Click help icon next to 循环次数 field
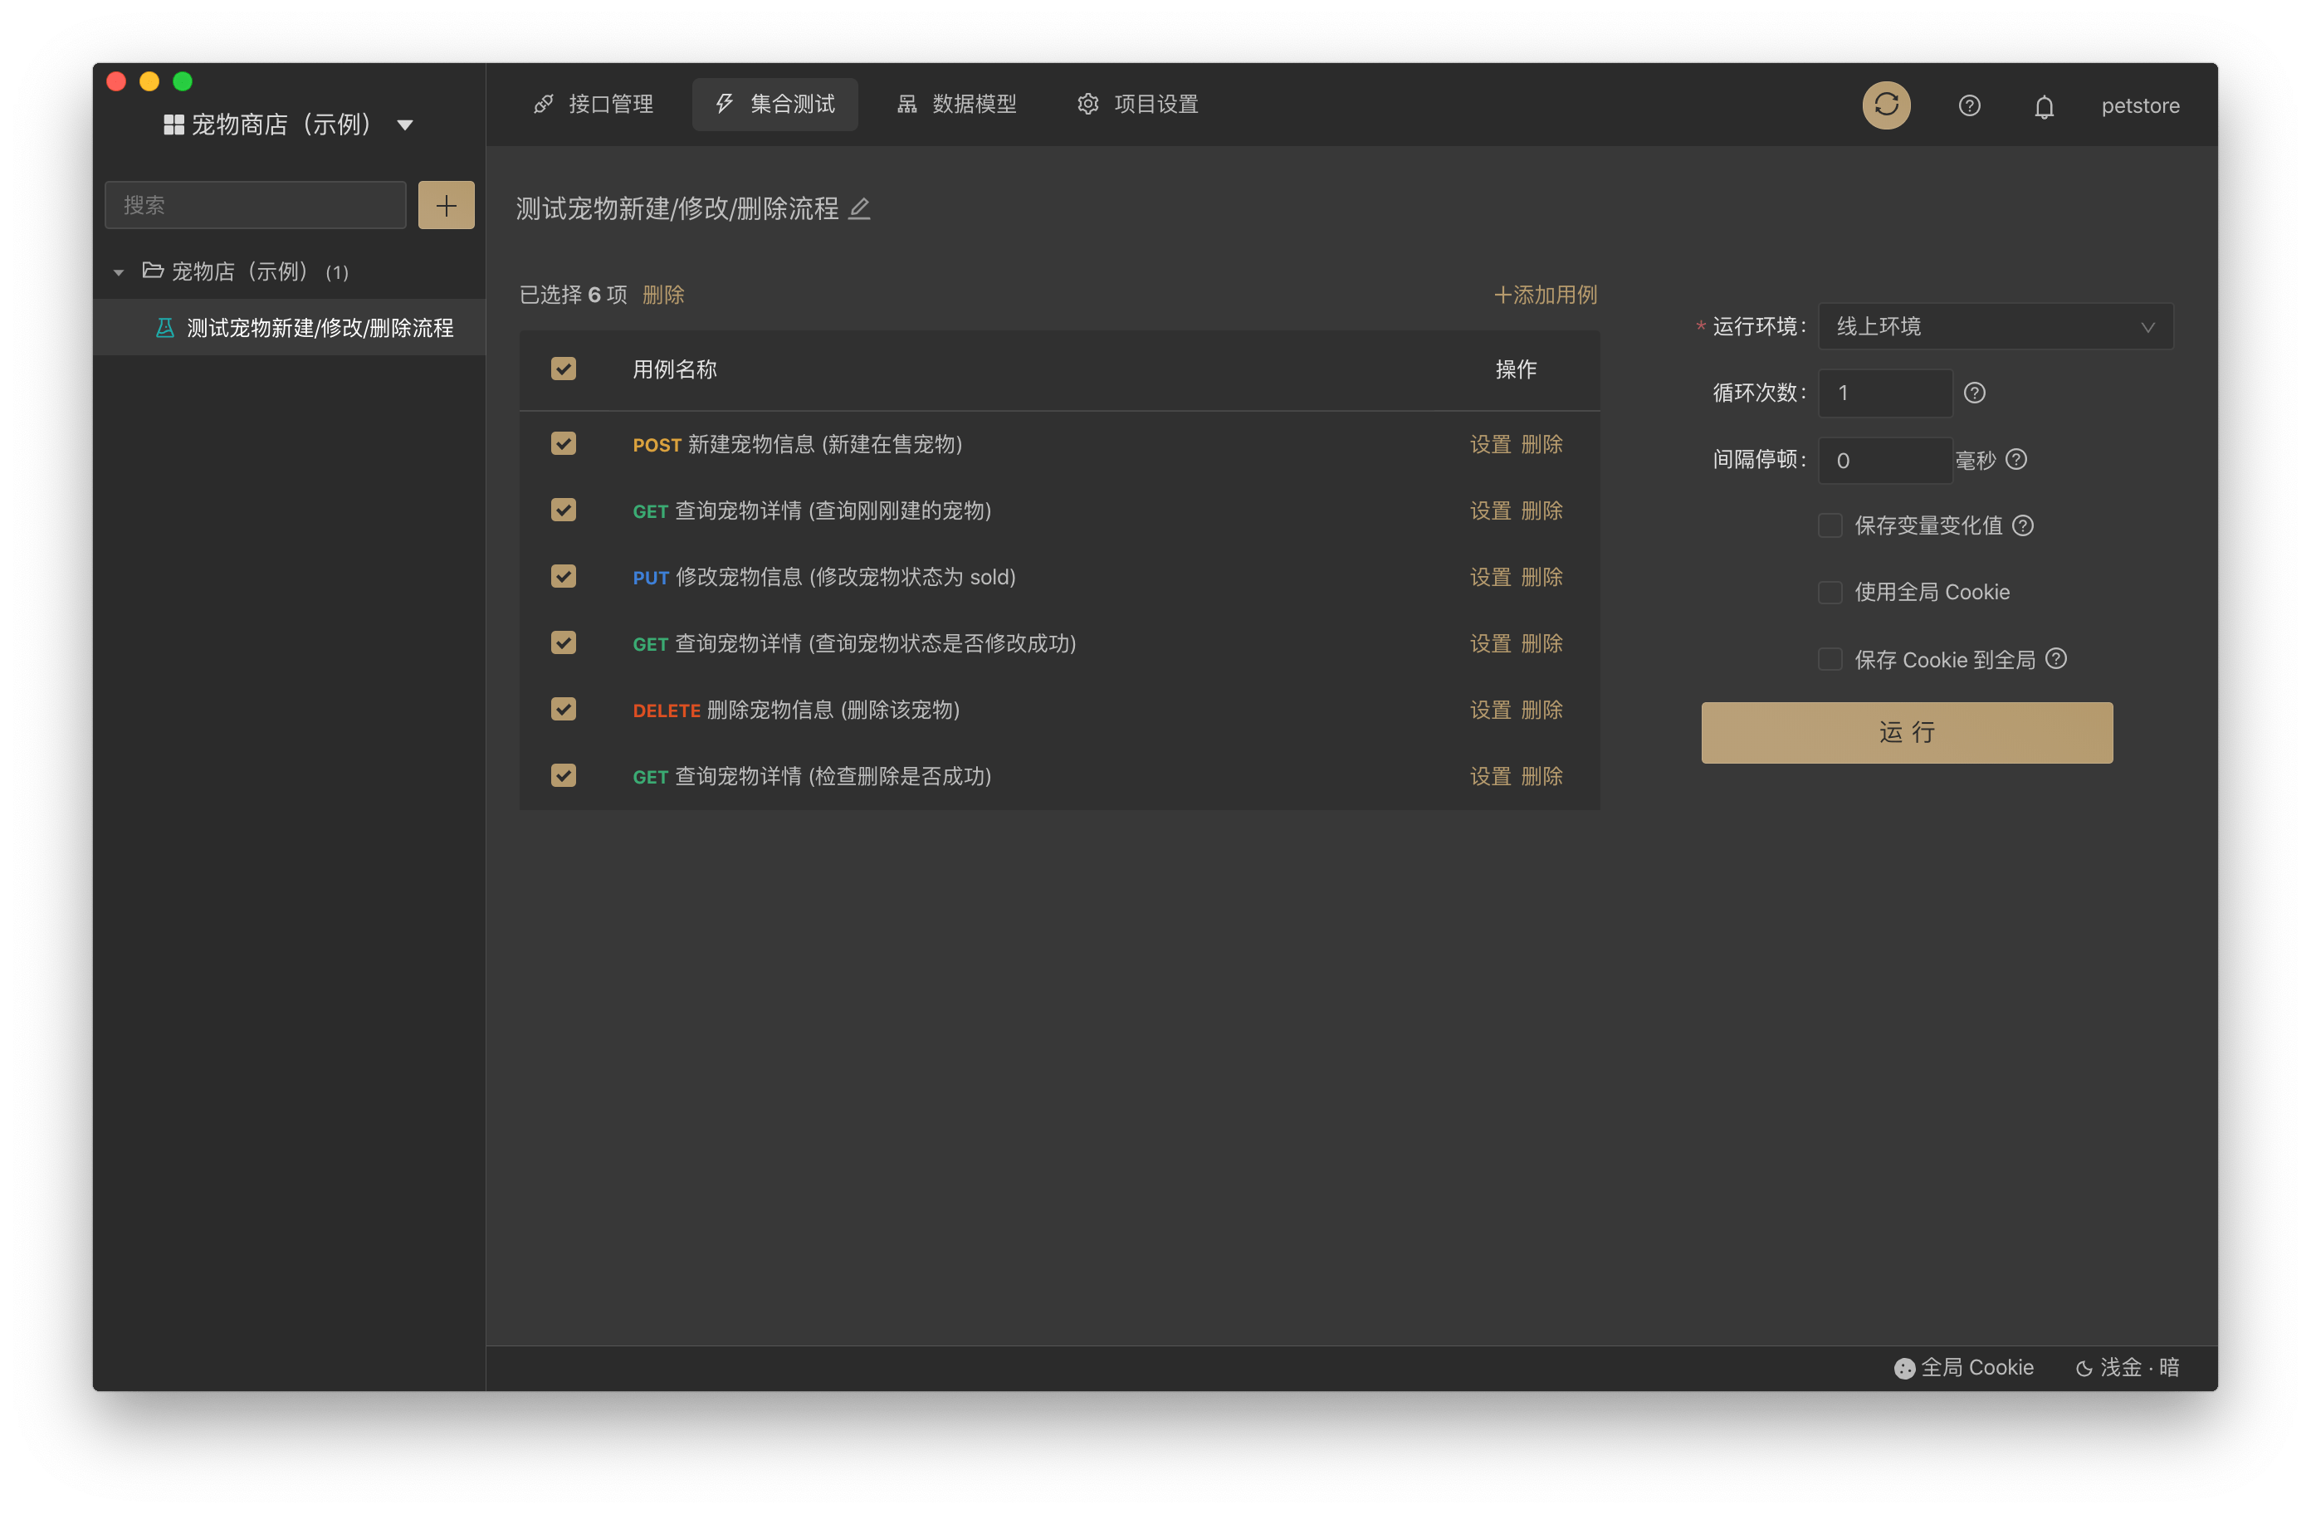Screen dimensions: 2311x1514 (x=1974, y=393)
